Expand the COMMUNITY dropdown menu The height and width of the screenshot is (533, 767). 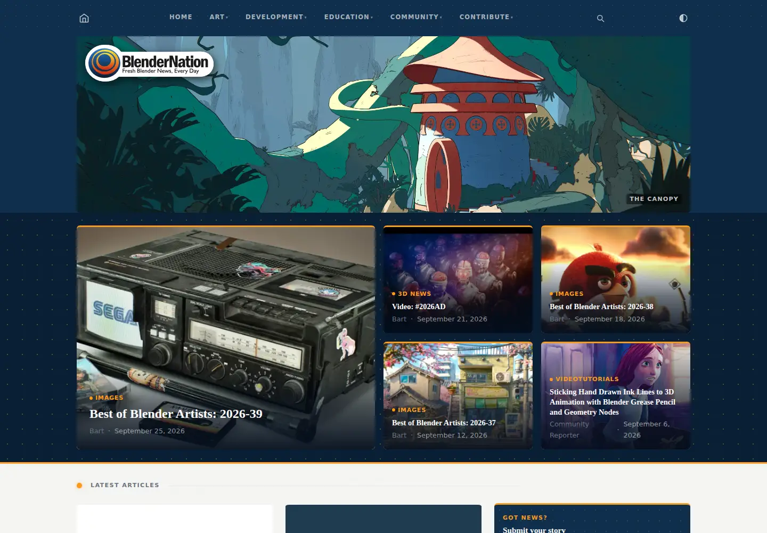416,17
